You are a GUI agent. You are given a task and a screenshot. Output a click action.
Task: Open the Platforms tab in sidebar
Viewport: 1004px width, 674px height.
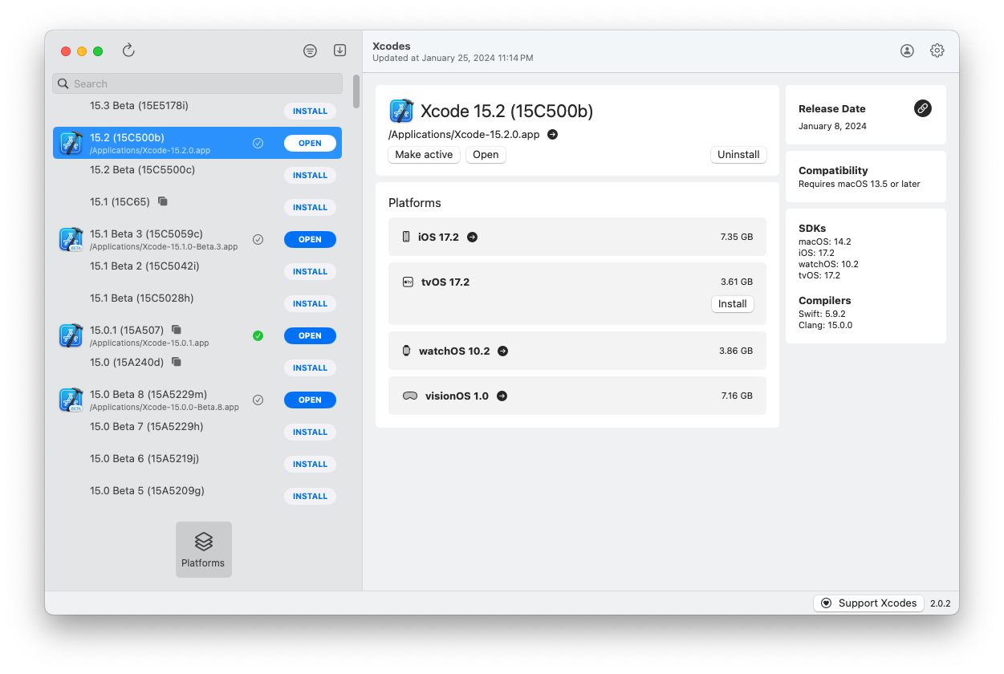[x=204, y=550]
